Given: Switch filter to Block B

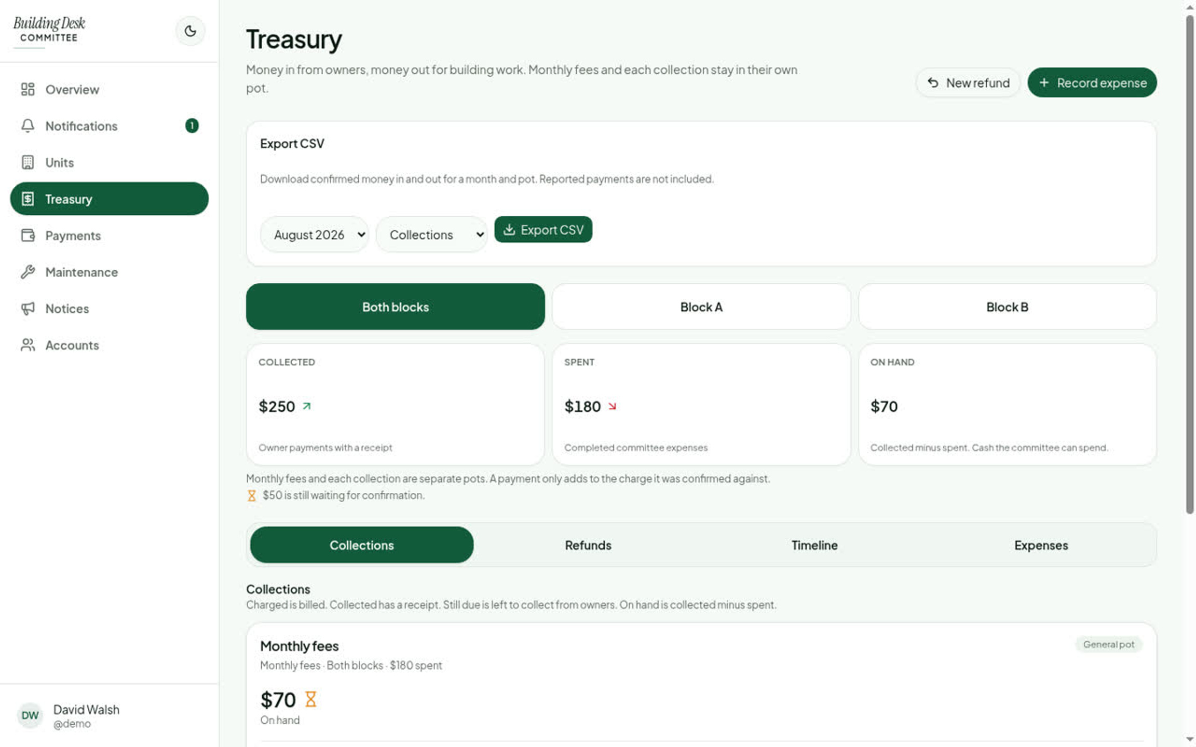Looking at the screenshot, I should [1007, 307].
